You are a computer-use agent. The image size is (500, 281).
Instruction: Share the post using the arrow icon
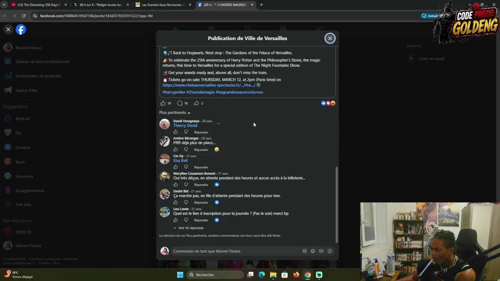click(x=196, y=103)
